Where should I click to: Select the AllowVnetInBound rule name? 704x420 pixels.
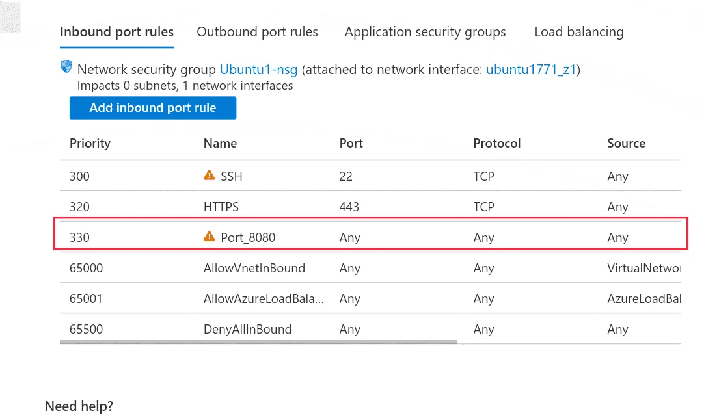tap(254, 268)
